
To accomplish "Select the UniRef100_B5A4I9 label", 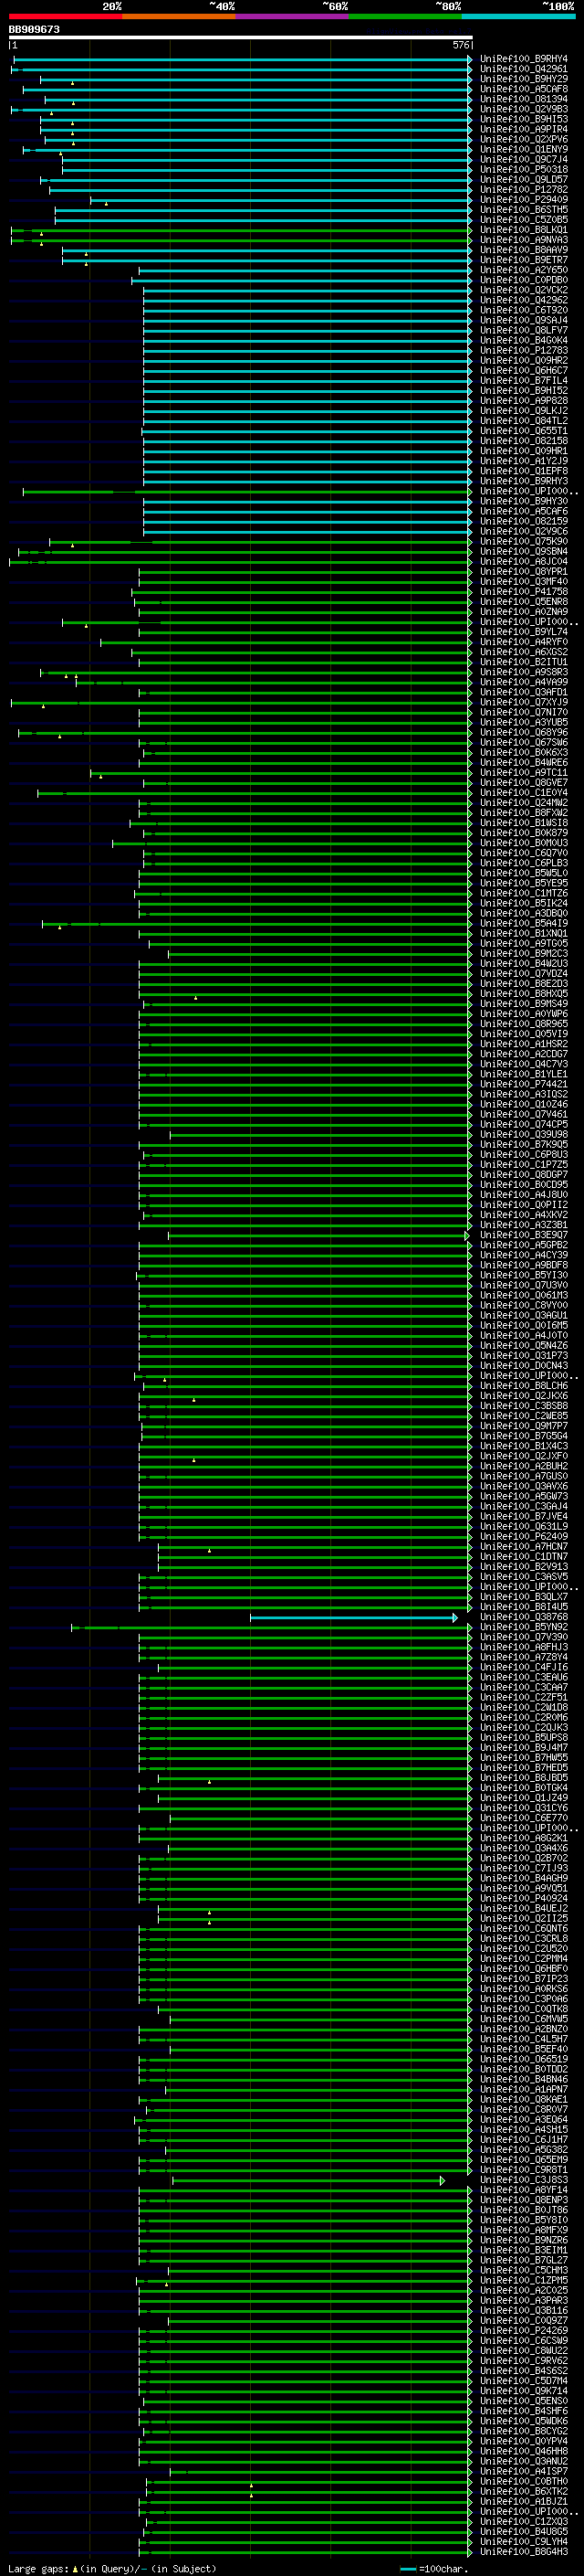I will [x=523, y=924].
